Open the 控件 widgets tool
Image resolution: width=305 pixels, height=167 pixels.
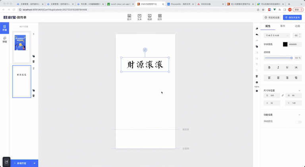coord(160,17)
